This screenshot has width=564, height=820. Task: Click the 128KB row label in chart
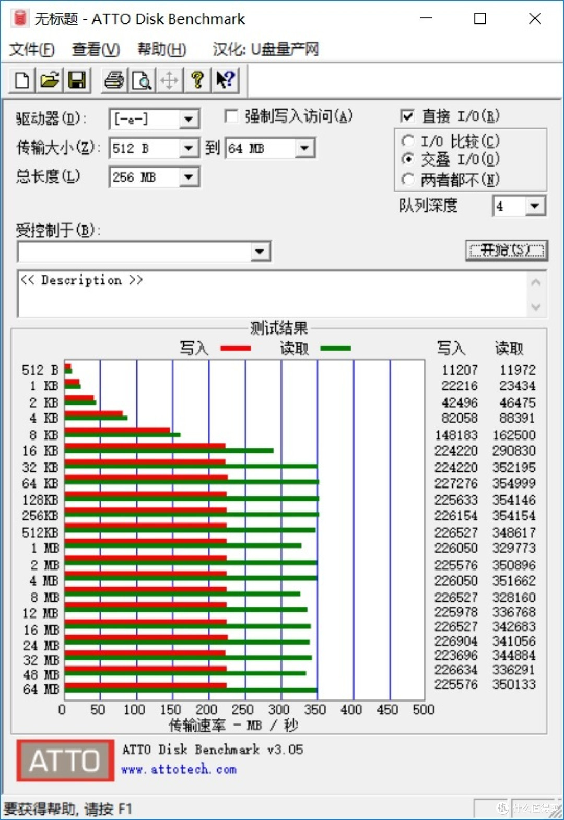(40, 500)
